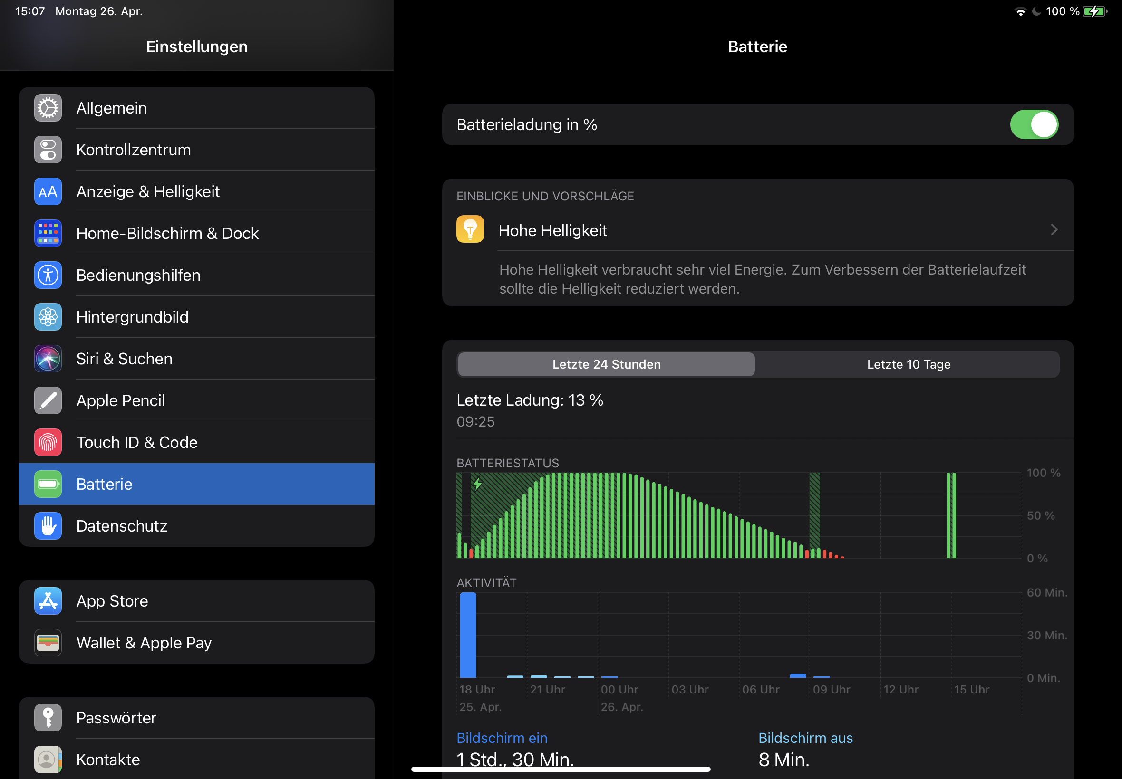Tap the Kontrollzentrum toggle-switch icon
The image size is (1122, 779).
click(x=48, y=150)
